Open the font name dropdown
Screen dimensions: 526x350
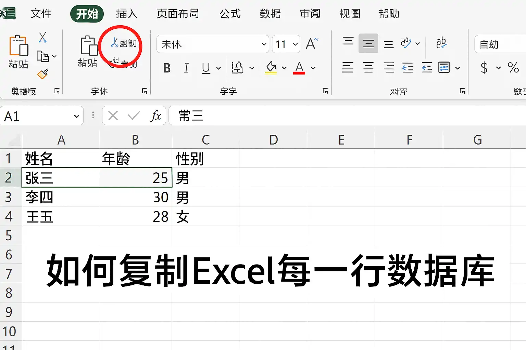point(264,44)
